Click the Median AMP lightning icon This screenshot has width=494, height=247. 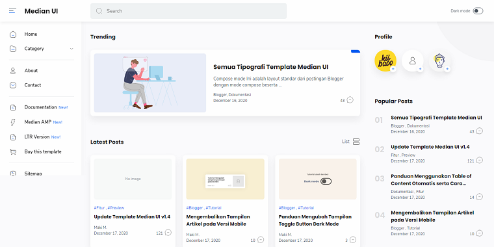(13, 122)
